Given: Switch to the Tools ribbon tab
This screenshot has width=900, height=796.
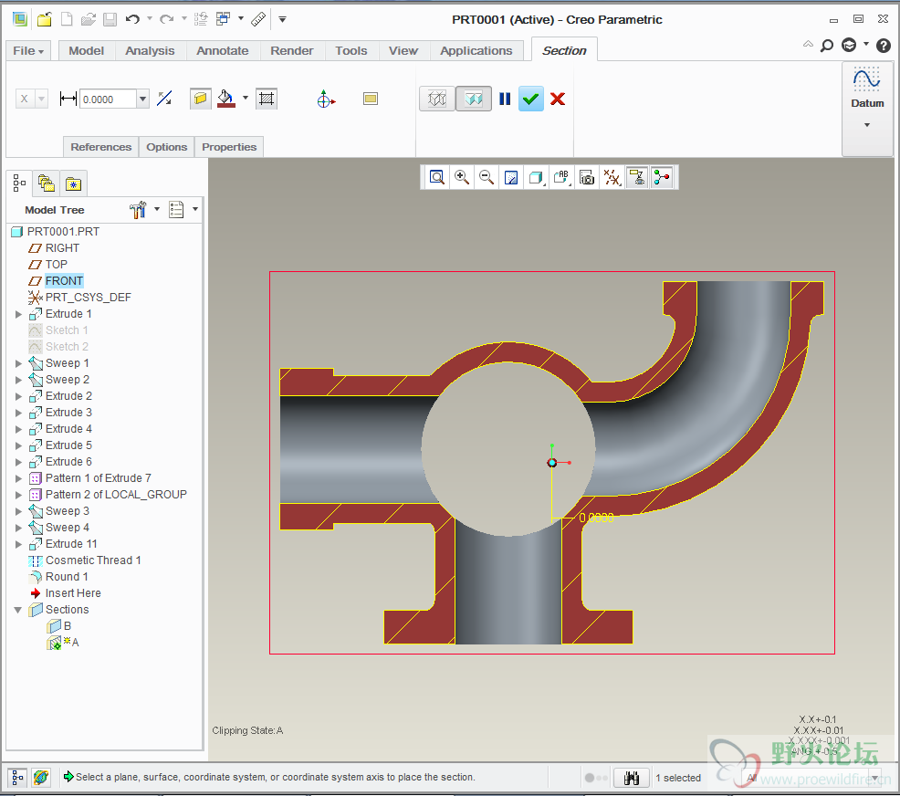Looking at the screenshot, I should [x=351, y=50].
